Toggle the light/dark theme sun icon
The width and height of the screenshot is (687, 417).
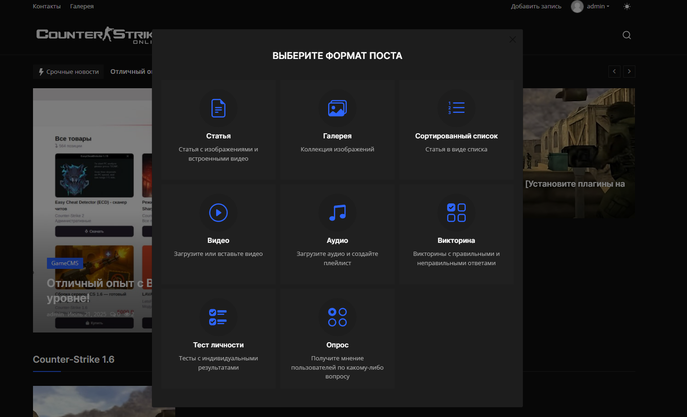[x=627, y=7]
